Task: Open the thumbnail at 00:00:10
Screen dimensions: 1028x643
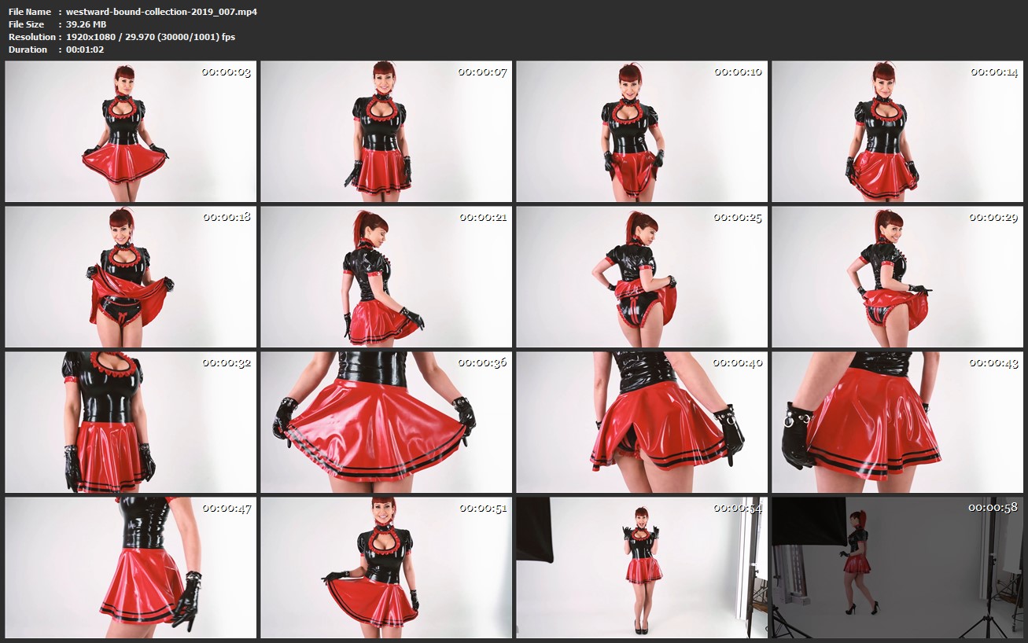Action: coord(642,131)
